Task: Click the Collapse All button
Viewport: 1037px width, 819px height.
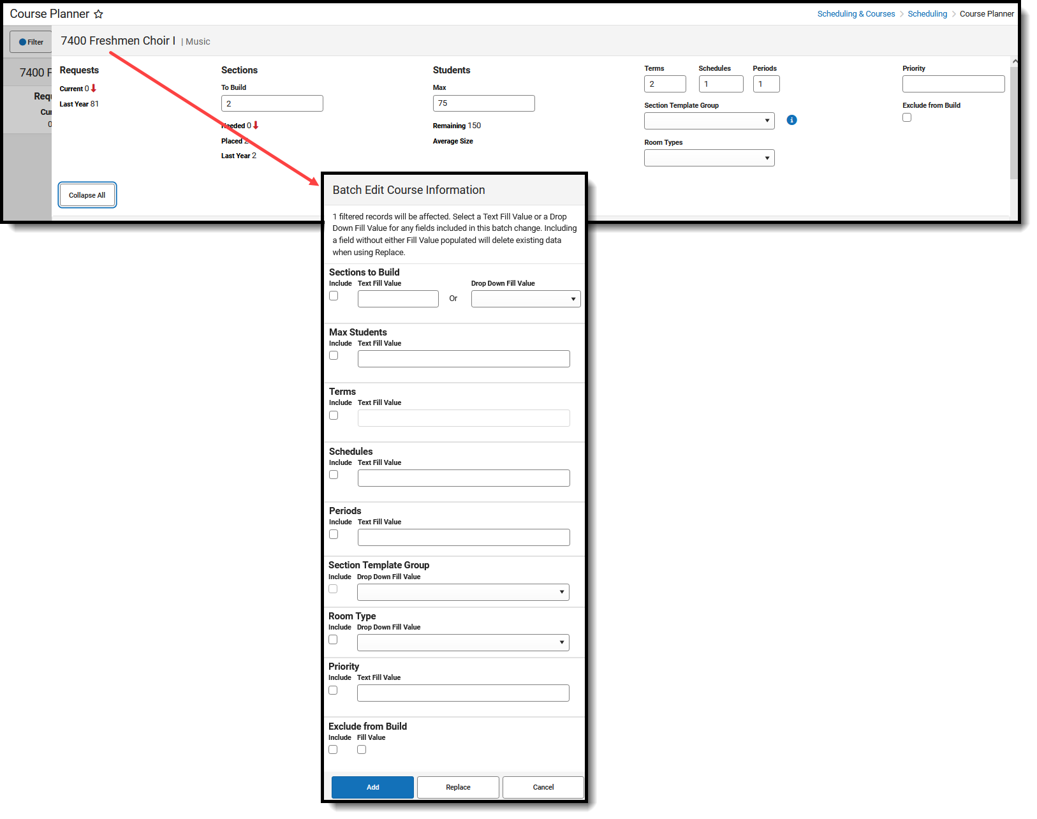Action: [x=87, y=195]
